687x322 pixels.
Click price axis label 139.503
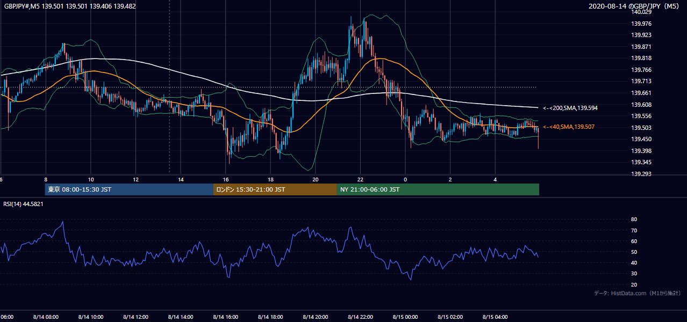pyautogui.click(x=641, y=128)
